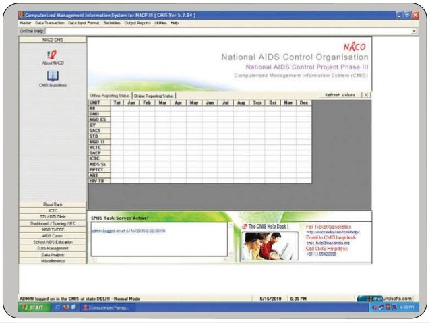
Task: Expand the AIDS Cases sidebar section
Action: (53, 236)
